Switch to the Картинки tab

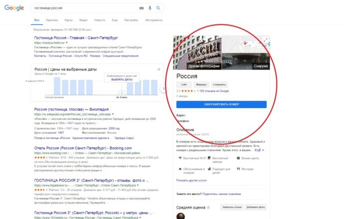pos(52,20)
